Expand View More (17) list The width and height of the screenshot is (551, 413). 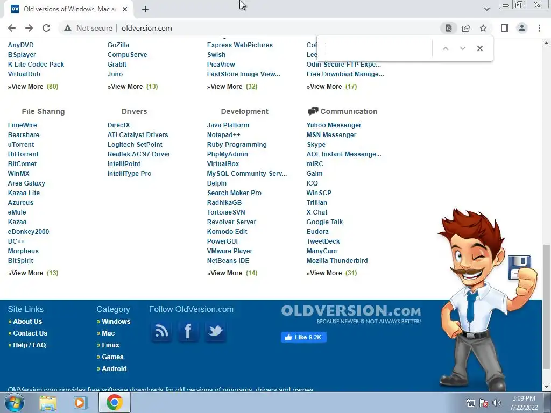pyautogui.click(x=331, y=87)
